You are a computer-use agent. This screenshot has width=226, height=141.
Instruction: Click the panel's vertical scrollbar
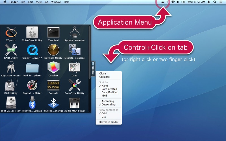coord(90,52)
